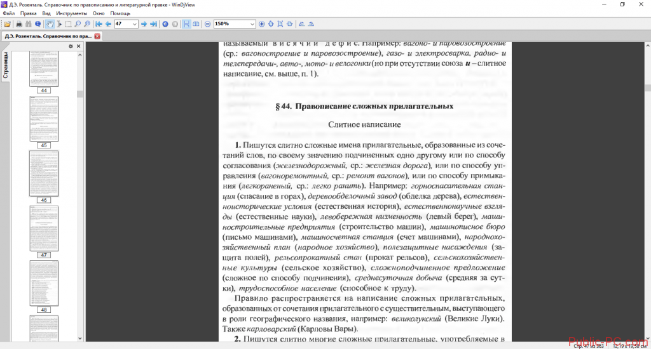Toggle facing pages layout mode

(x=196, y=24)
